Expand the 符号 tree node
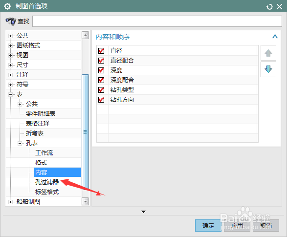This screenshot has width=287, height=237. [10, 85]
